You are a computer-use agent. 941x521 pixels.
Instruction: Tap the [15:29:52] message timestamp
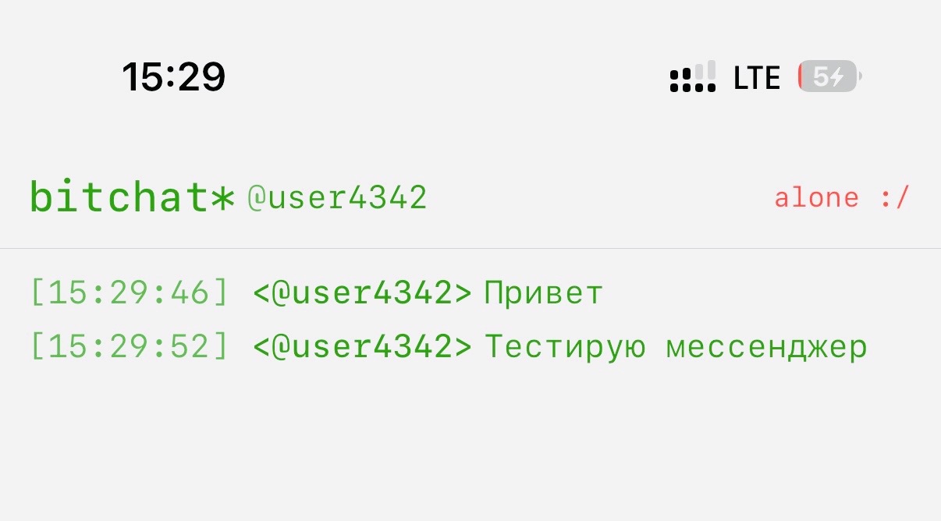(x=130, y=347)
